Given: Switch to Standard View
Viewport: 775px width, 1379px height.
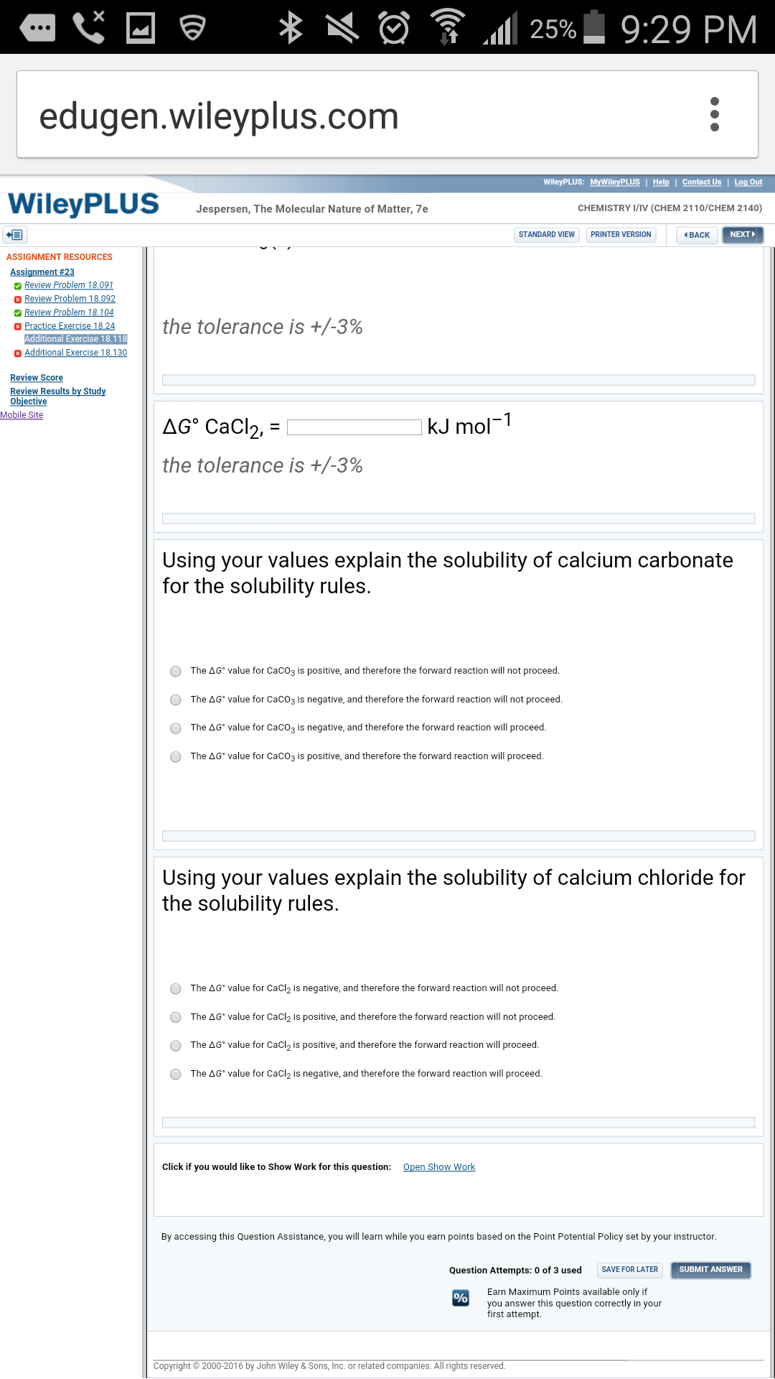Looking at the screenshot, I should (x=546, y=235).
